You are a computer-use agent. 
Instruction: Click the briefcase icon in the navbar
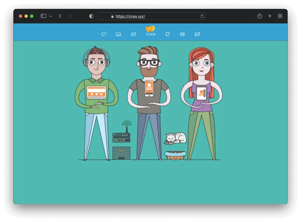tap(134, 34)
